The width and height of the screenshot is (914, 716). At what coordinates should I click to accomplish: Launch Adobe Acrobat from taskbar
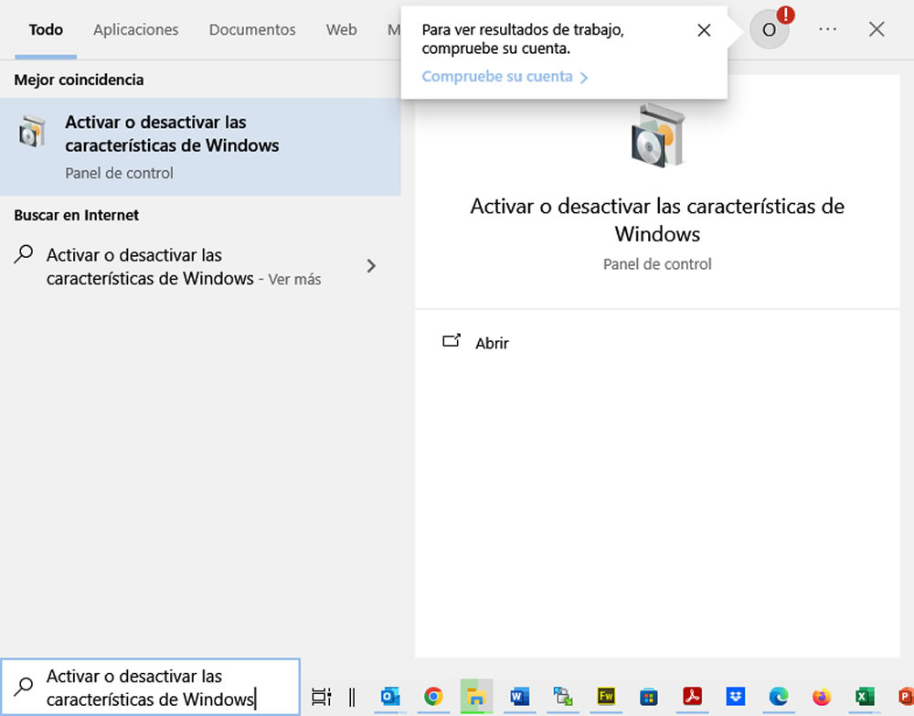[692, 697]
